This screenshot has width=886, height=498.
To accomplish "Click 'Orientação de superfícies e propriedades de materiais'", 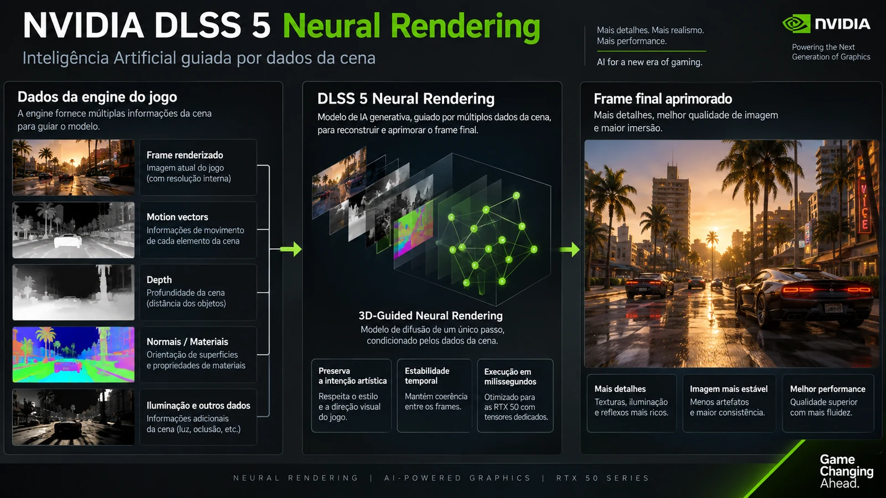I will pos(196,360).
